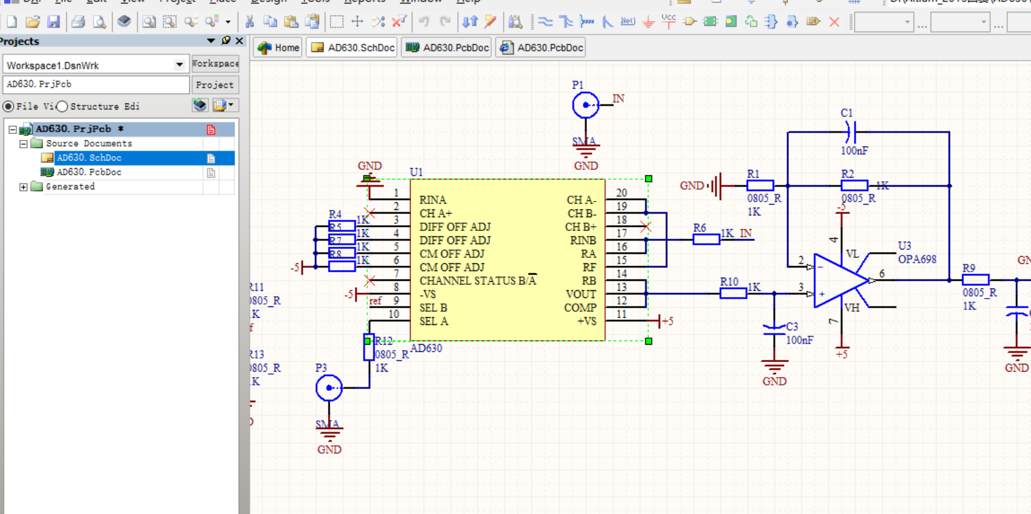This screenshot has height=514, width=1031.
Task: Select the Structure Editor radio button
Action: (x=62, y=106)
